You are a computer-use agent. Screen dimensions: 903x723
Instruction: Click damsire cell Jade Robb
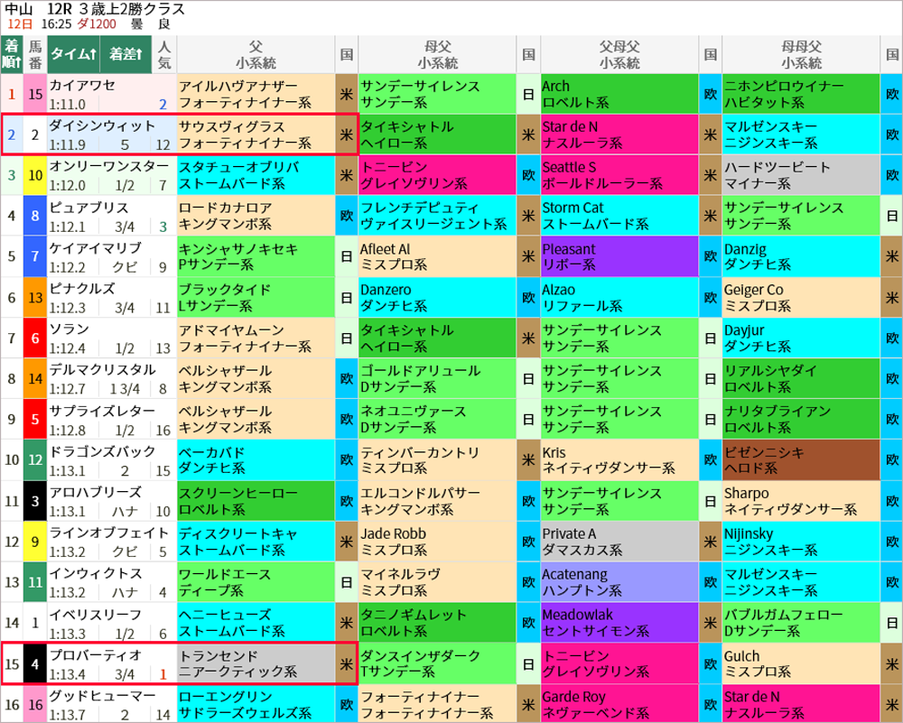[437, 542]
